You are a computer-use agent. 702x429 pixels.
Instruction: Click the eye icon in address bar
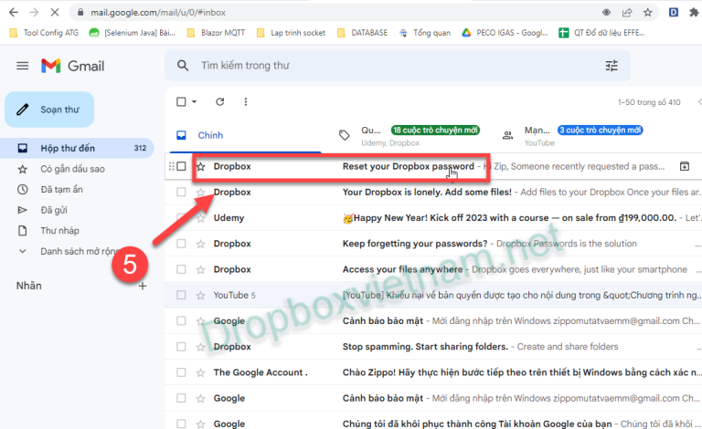606,13
